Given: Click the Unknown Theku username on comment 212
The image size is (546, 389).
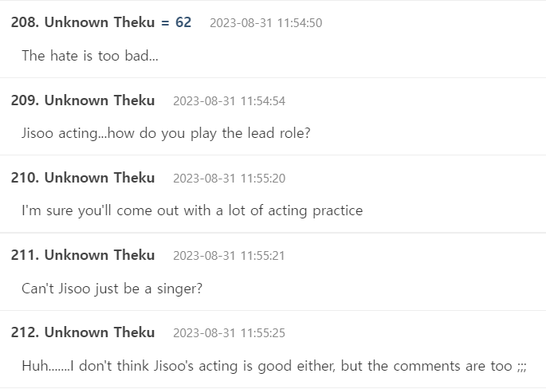Looking at the screenshot, I should click(x=100, y=332).
